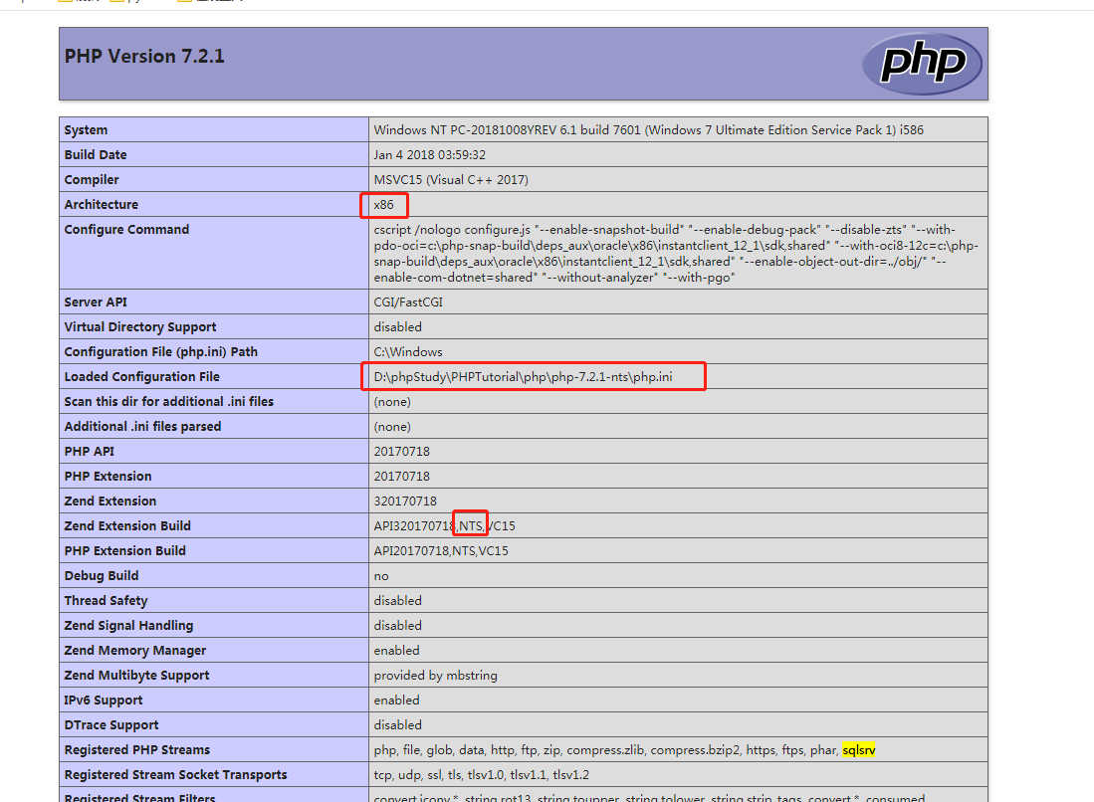Select 'Configuration File (php.ini) Path' label

[x=160, y=352]
